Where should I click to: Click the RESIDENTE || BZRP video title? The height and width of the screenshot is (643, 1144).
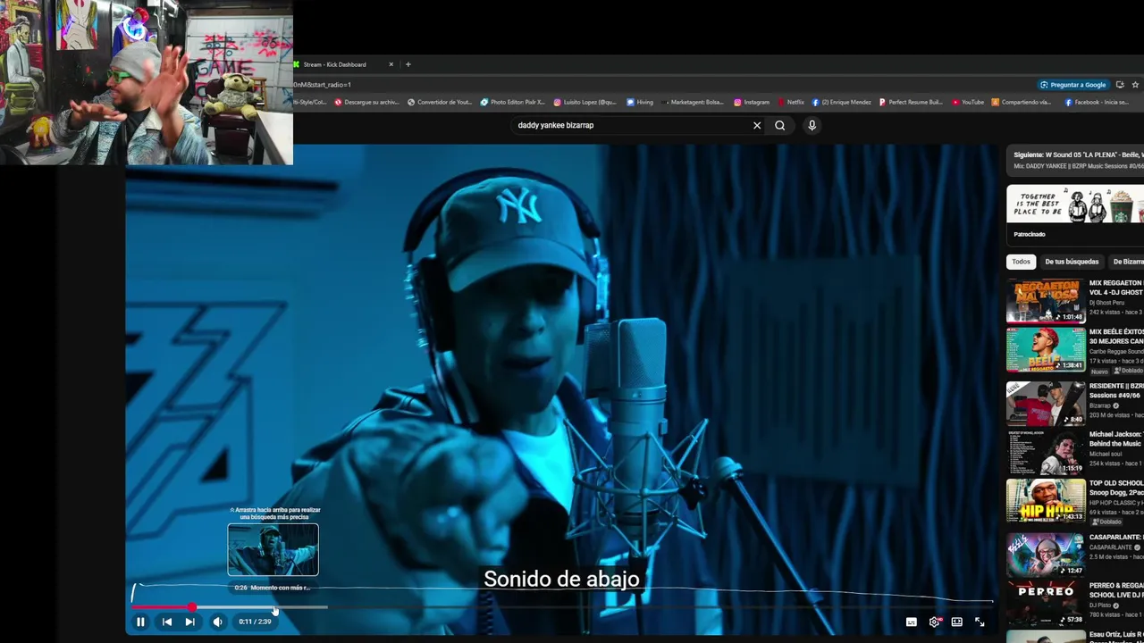1116,390
